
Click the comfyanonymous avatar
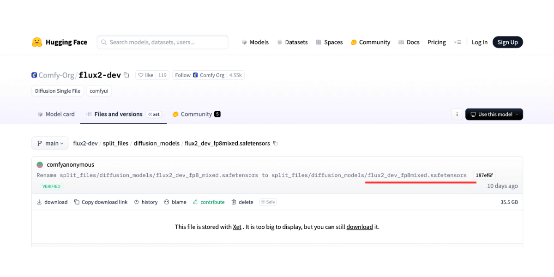tap(40, 165)
